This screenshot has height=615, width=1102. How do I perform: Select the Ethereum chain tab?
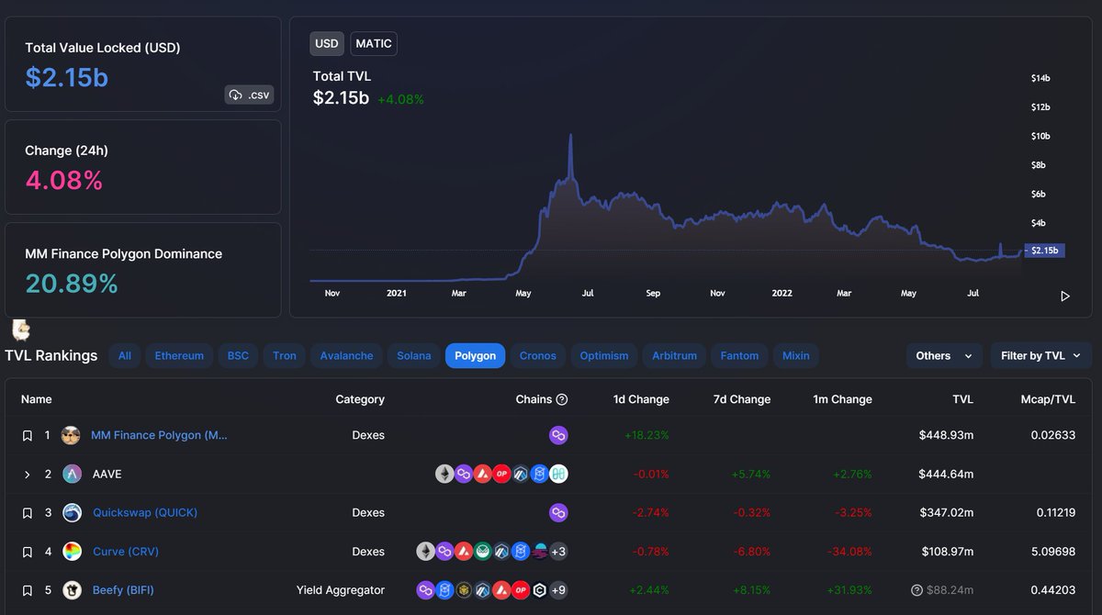pyautogui.click(x=179, y=355)
